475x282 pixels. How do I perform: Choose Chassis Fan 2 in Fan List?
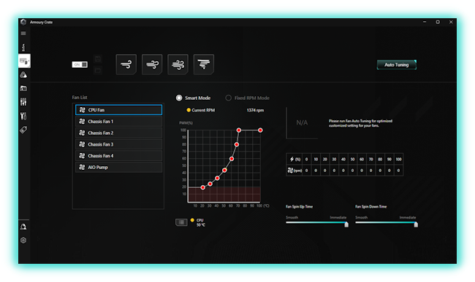pos(118,133)
